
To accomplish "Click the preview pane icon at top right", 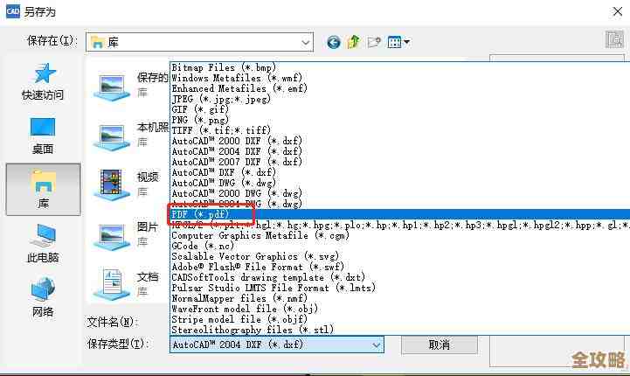I will (x=614, y=39).
